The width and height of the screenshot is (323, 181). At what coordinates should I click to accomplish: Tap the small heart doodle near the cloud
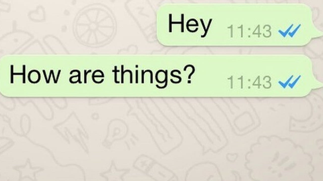[232, 157]
